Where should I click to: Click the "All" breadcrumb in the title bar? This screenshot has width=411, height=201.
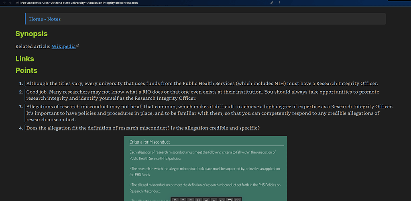point(18,3)
